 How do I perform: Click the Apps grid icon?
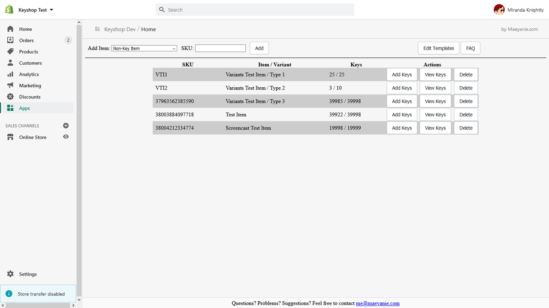[x=10, y=108]
